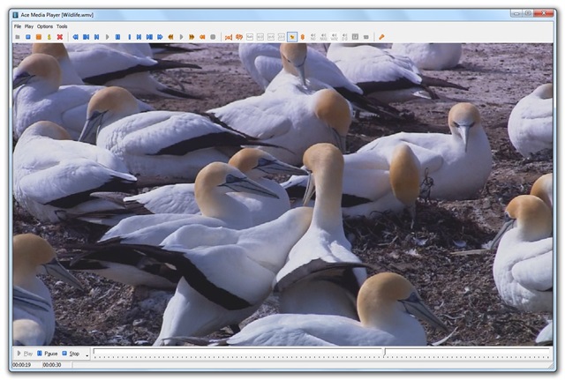Viewport: 565px width, 380px height.
Task: Toggle the orange vertical arrows icon
Action: 303,37
